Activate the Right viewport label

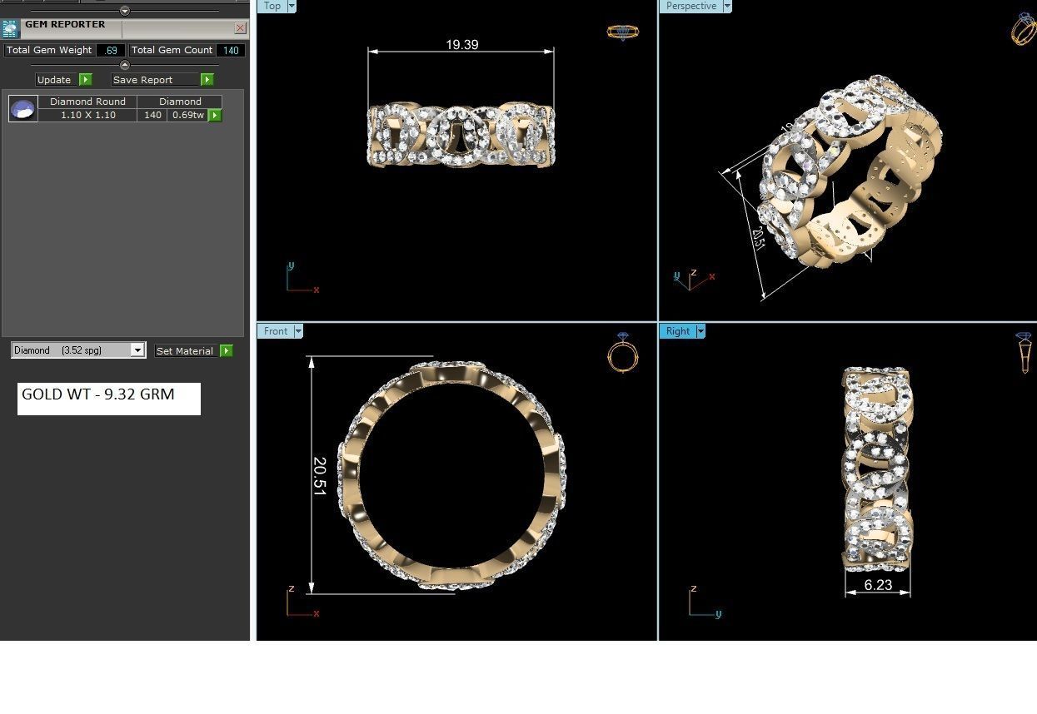coord(678,330)
